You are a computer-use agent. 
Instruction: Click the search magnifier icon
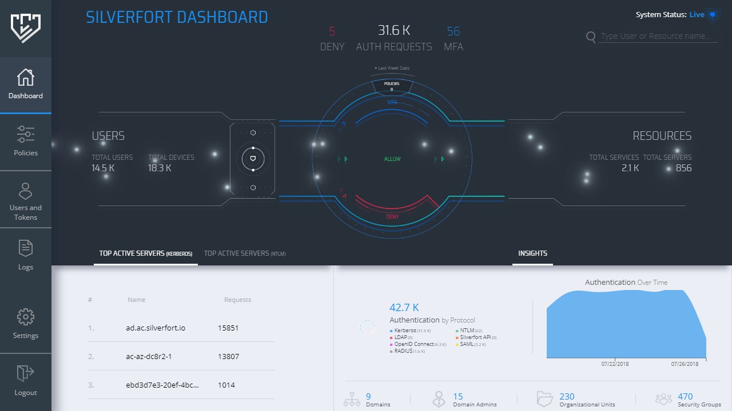coord(591,37)
